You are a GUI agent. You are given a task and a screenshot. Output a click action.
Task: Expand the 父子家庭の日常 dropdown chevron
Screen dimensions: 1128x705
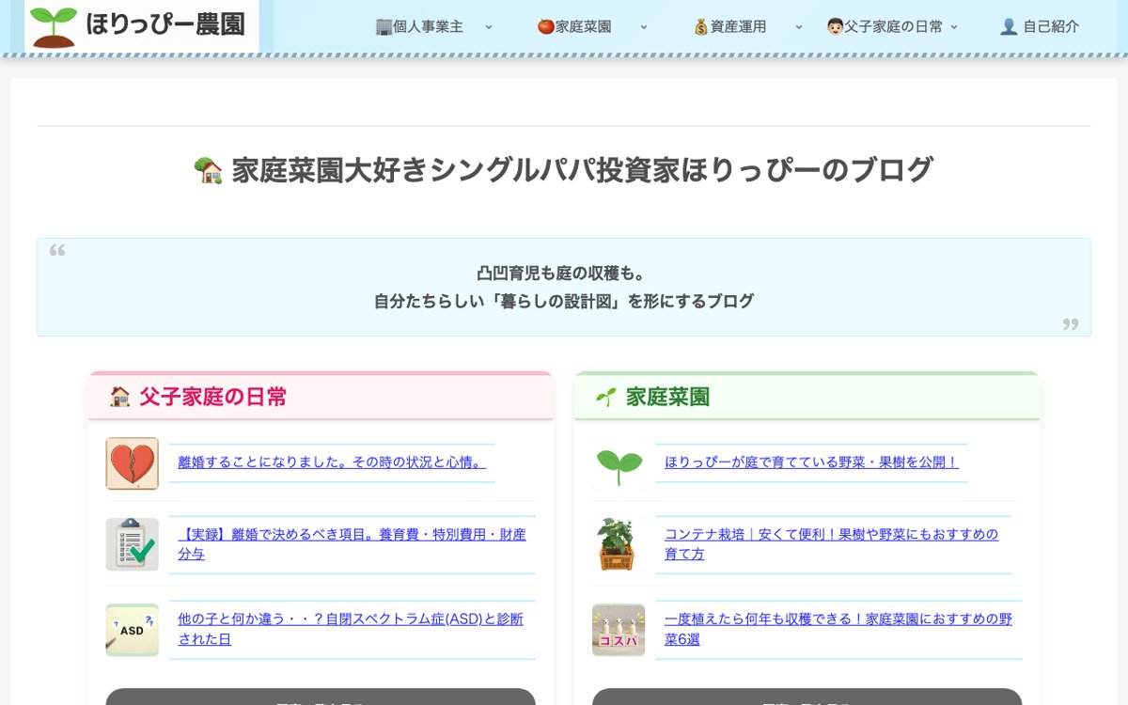[954, 26]
